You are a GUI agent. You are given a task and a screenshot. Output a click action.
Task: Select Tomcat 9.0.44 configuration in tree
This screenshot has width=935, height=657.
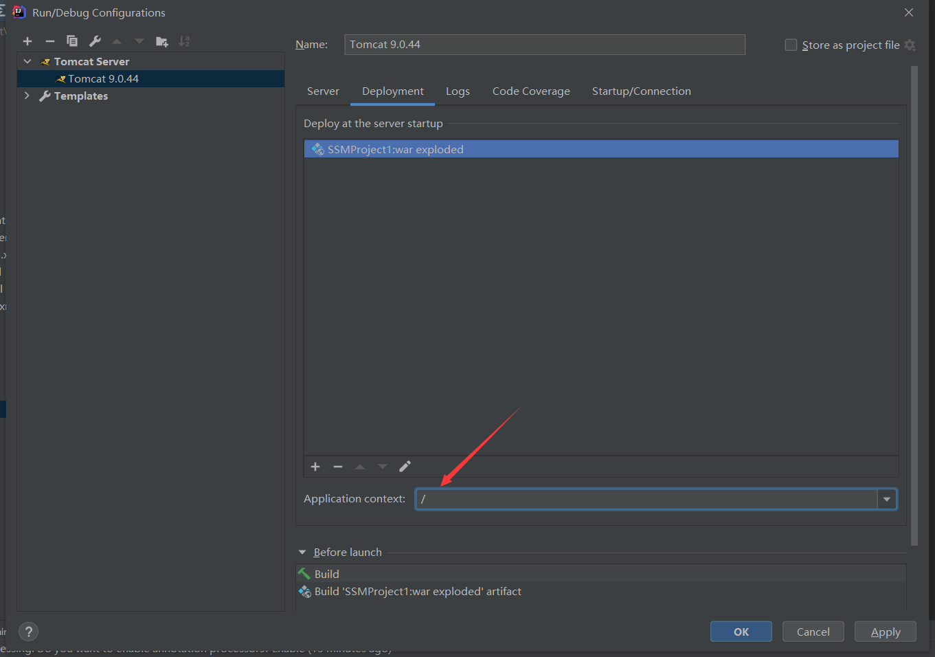point(150,79)
